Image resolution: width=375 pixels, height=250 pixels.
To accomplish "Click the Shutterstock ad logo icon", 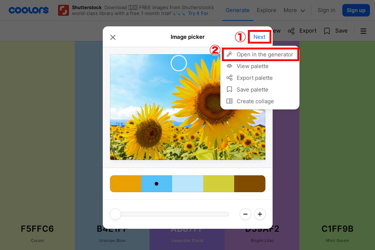I will coord(63,10).
